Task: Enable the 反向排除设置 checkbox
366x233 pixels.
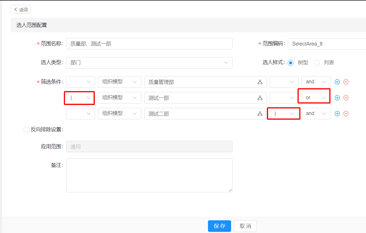Action: pos(27,129)
